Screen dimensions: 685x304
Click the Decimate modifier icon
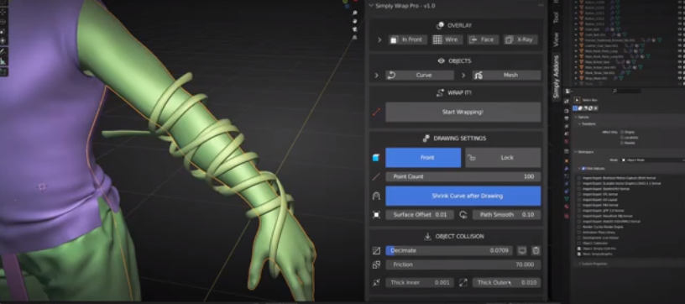click(x=376, y=251)
